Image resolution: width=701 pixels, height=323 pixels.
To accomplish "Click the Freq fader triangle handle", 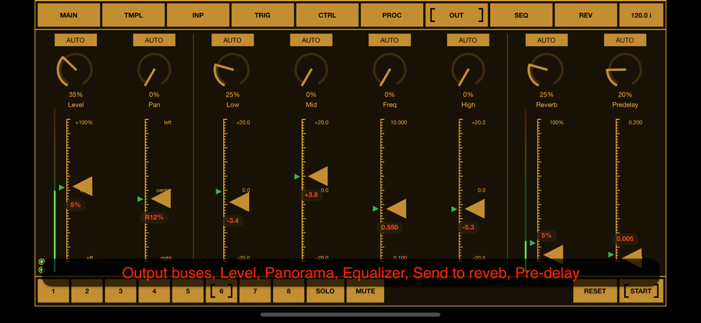I will click(x=397, y=209).
